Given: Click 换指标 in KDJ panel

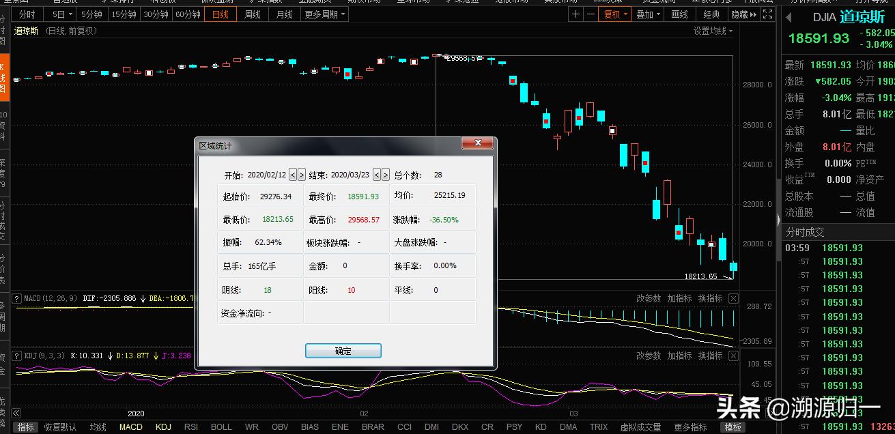Looking at the screenshot, I should [x=711, y=356].
